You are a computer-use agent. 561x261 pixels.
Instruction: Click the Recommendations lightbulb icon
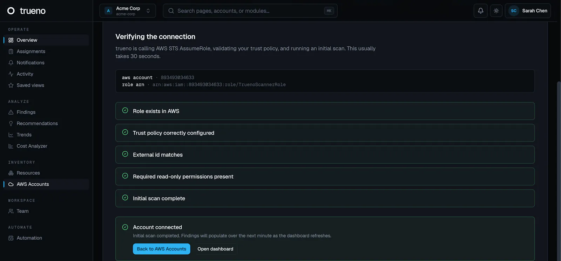(11, 123)
